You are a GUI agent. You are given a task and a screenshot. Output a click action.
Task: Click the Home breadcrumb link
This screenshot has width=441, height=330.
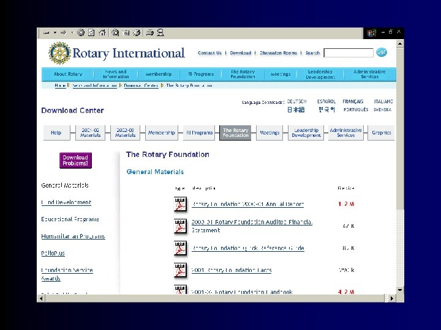[60, 86]
